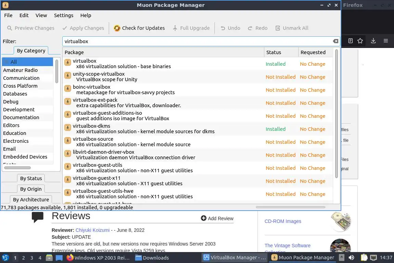Viewport: 394px width, 263px height.
Task: Click the icon for virtualbox-guest-utils-hwe
Action: point(68,192)
